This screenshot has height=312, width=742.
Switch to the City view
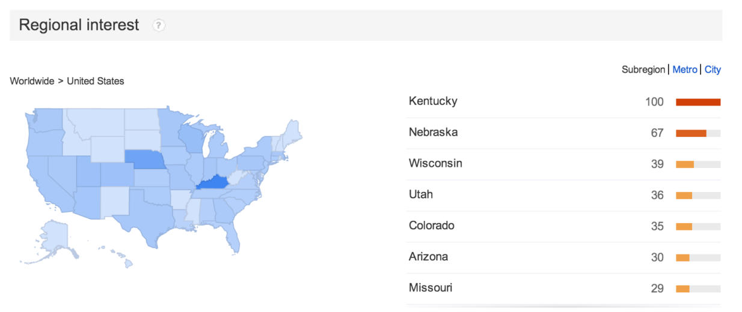pyautogui.click(x=713, y=70)
